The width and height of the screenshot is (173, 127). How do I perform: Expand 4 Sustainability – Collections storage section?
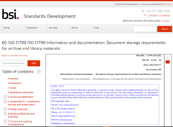5,101
